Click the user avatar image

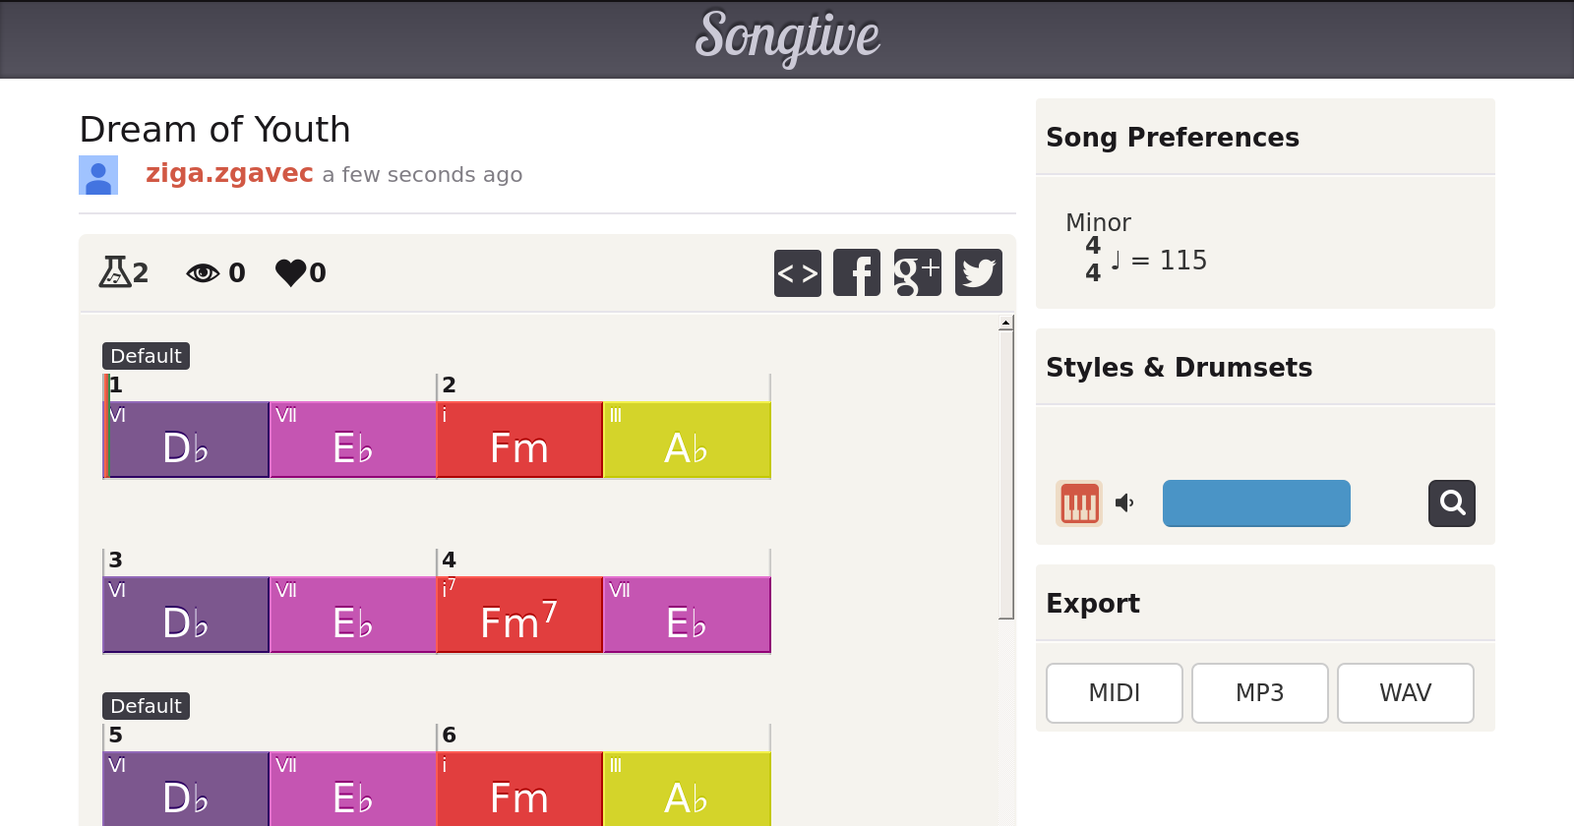coord(98,175)
